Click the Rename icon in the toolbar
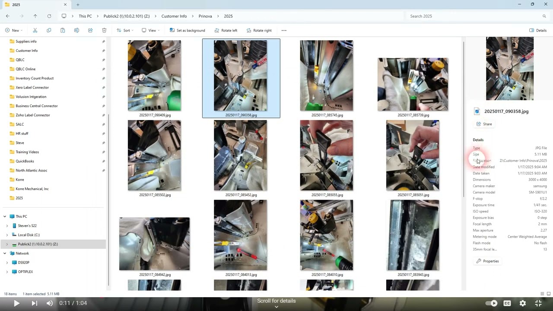Image resolution: width=553 pixels, height=311 pixels. coord(76,30)
